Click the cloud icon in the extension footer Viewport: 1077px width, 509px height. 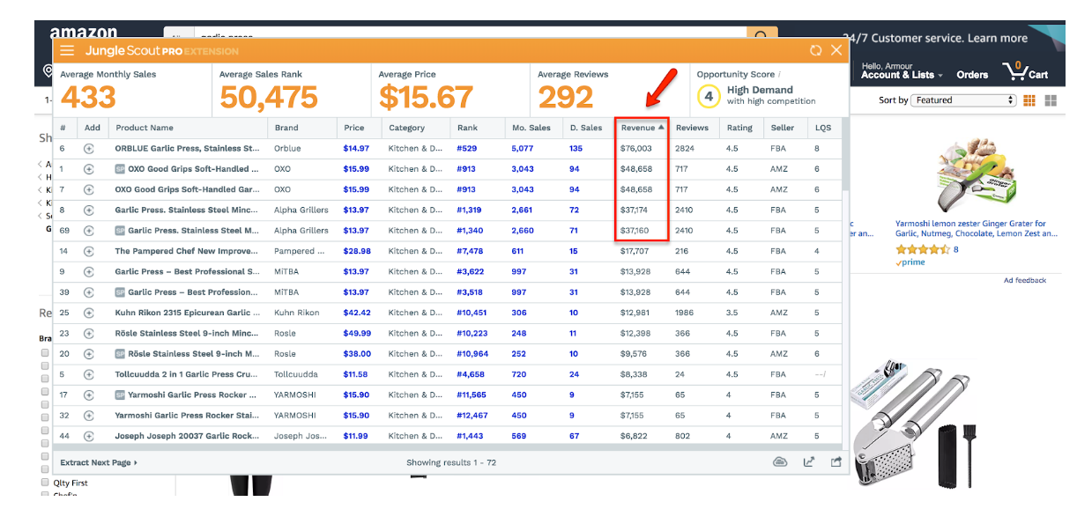click(779, 462)
